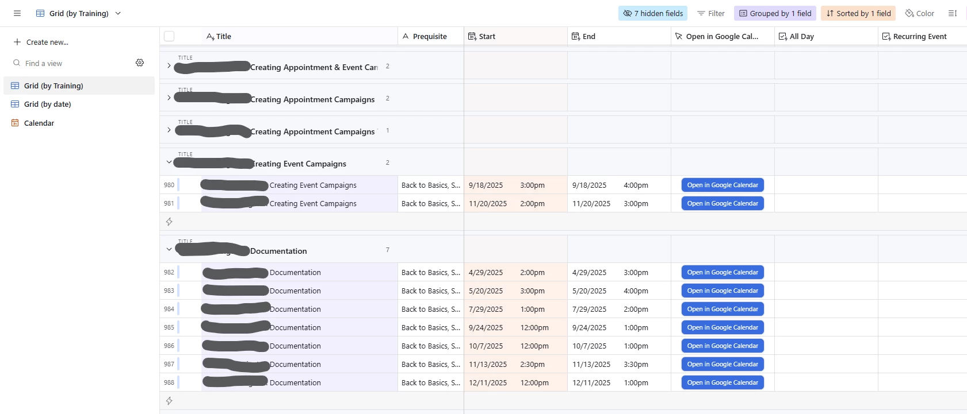Select start date 4/29/2025 cell
The image size is (967, 414).
coord(516,272)
